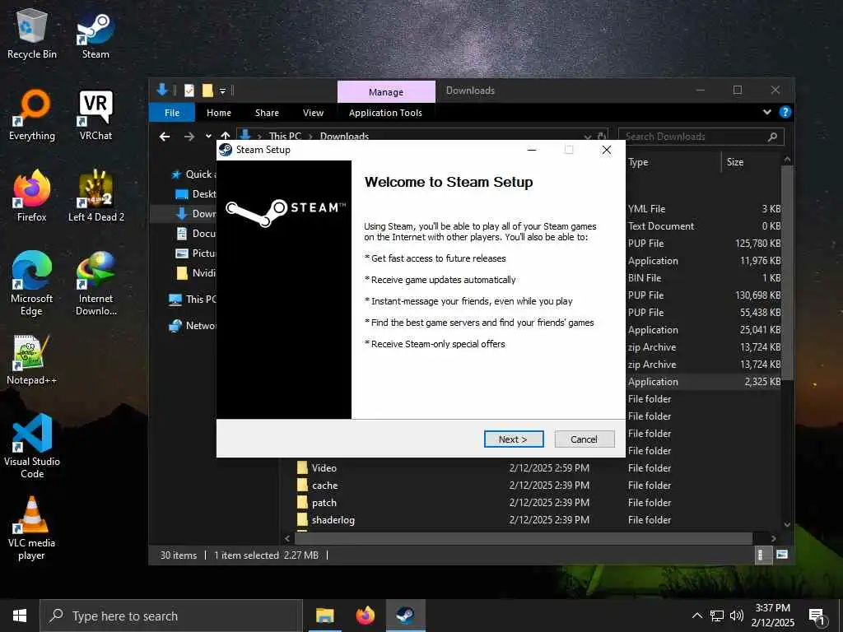Click This PC in the address breadcrumb
This screenshot has height=632, width=843.
coord(285,137)
